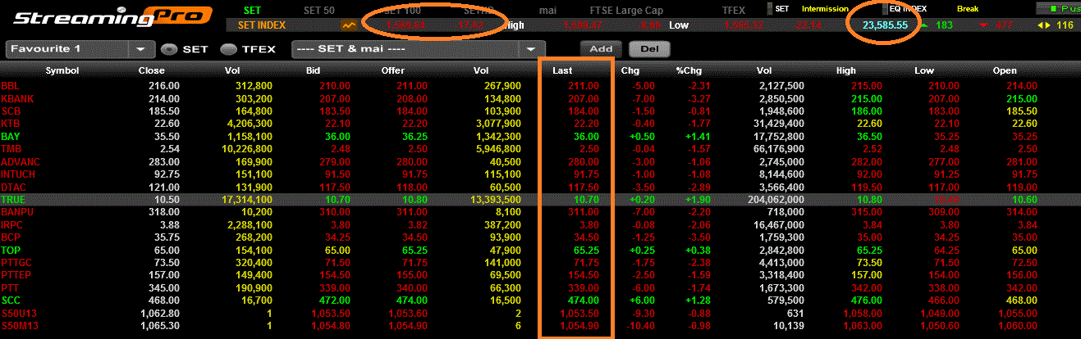Click the High column header
This screenshot has height=339, width=1081.
click(846, 70)
